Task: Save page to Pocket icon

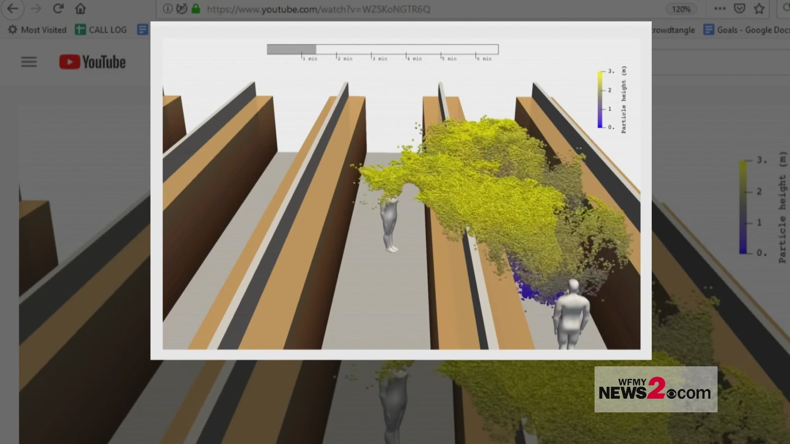Action: 739,9
